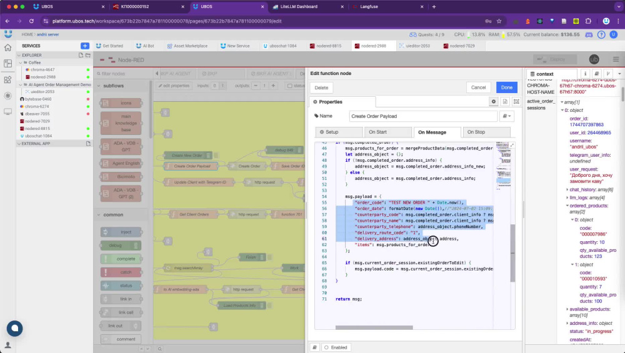The height and width of the screenshot is (353, 625).
Task: Click the Done button
Action: tap(507, 87)
